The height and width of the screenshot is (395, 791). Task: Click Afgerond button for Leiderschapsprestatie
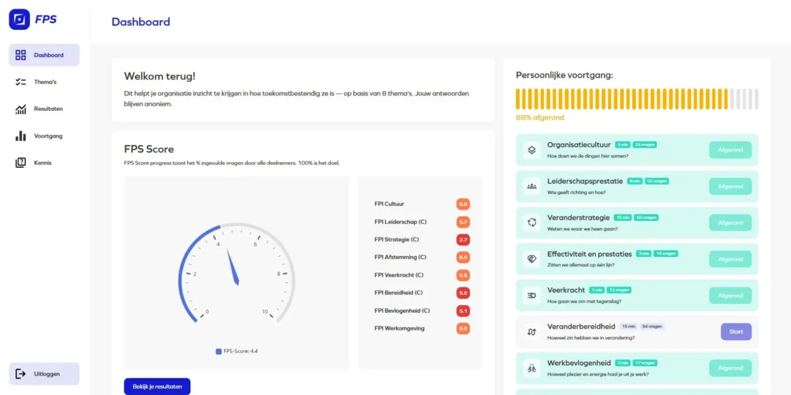pos(730,186)
